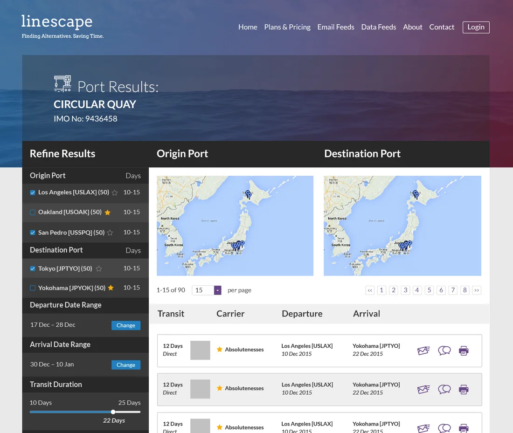Click the Destination Port map

click(x=402, y=226)
